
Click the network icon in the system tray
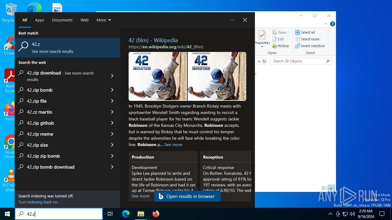click(x=345, y=214)
